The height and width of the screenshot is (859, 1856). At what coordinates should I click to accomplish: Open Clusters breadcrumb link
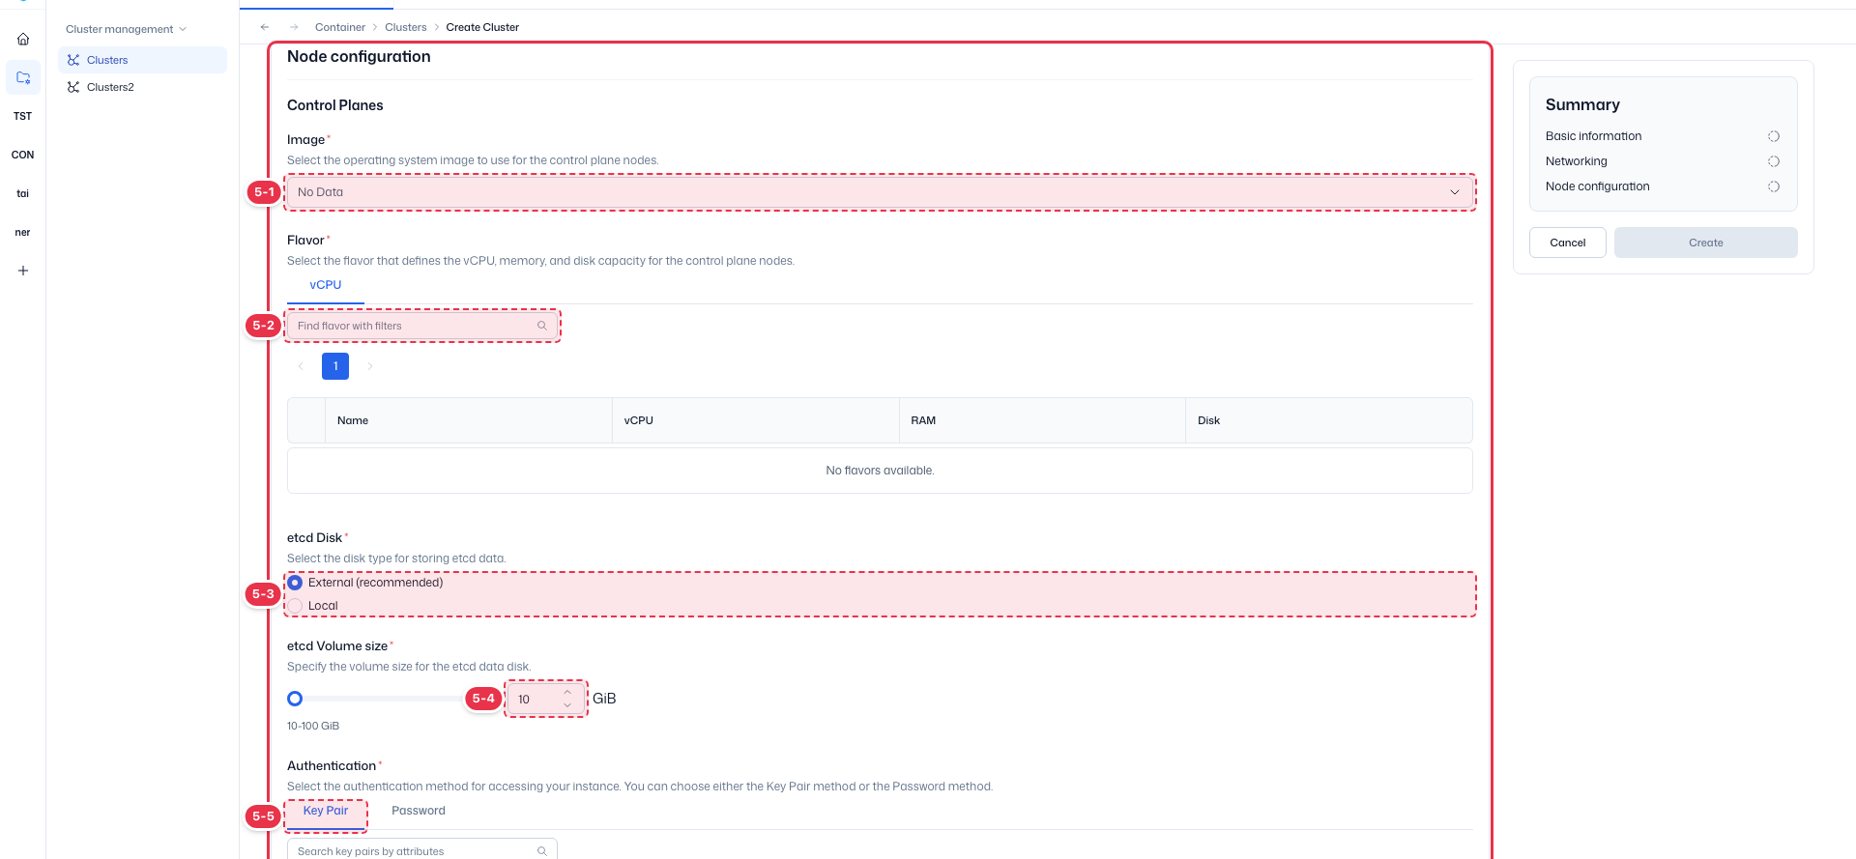point(406,27)
